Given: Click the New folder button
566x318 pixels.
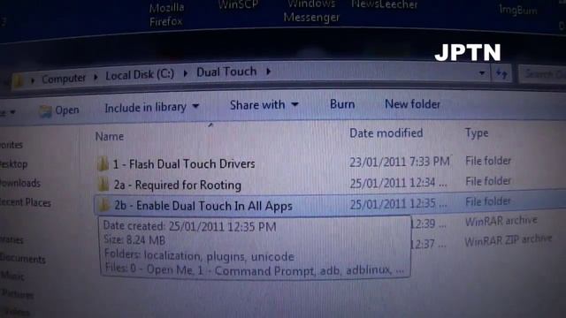Looking at the screenshot, I should pyautogui.click(x=412, y=104).
